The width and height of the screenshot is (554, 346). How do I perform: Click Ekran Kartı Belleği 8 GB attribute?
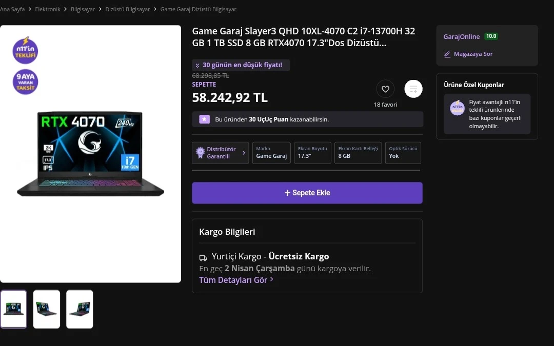pos(358,153)
